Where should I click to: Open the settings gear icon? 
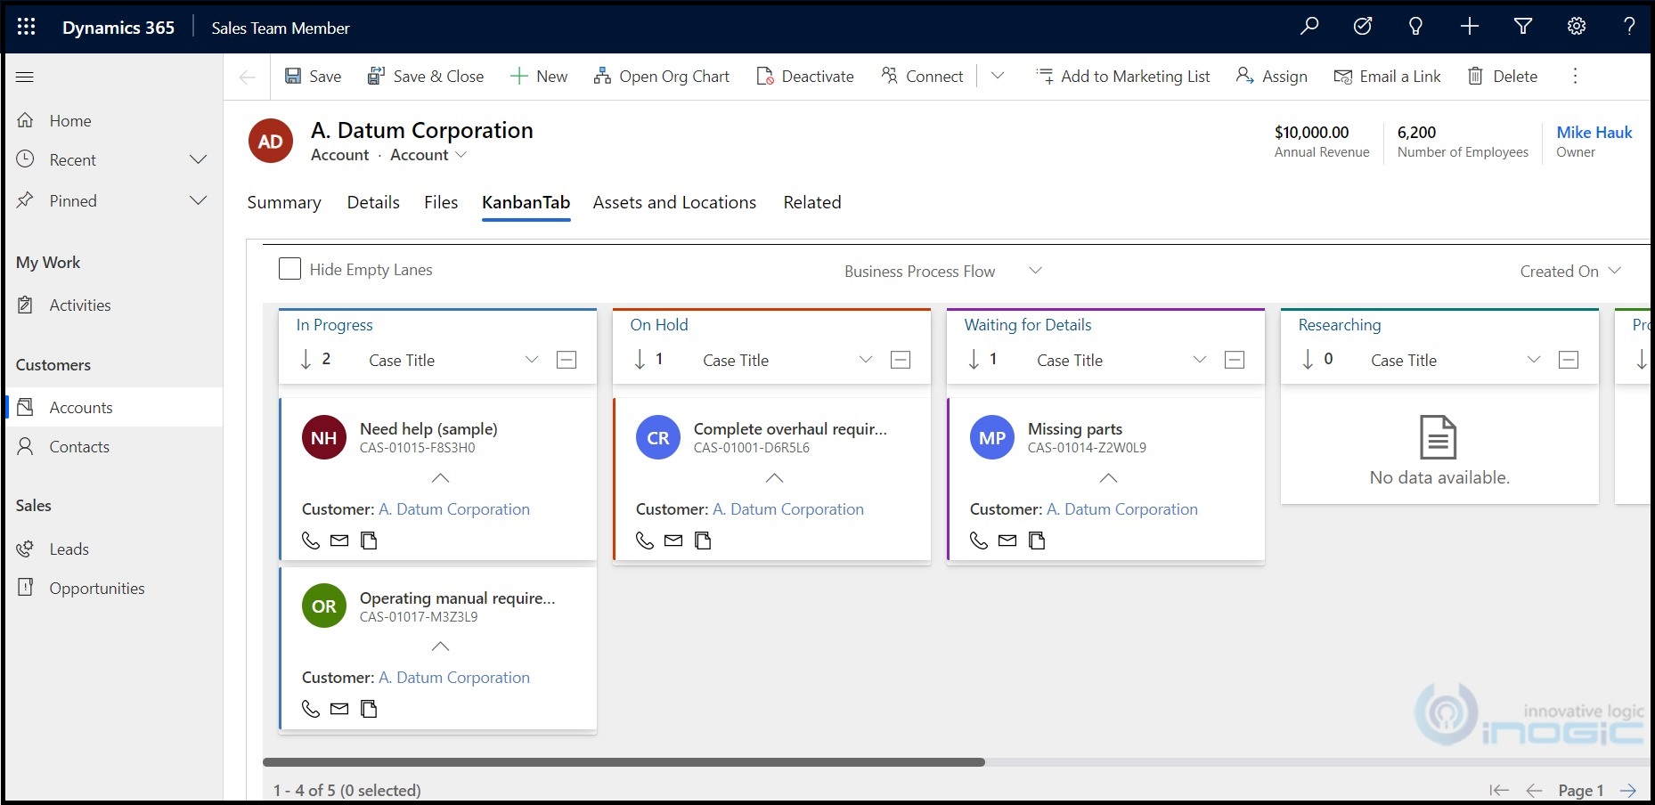coord(1577,27)
